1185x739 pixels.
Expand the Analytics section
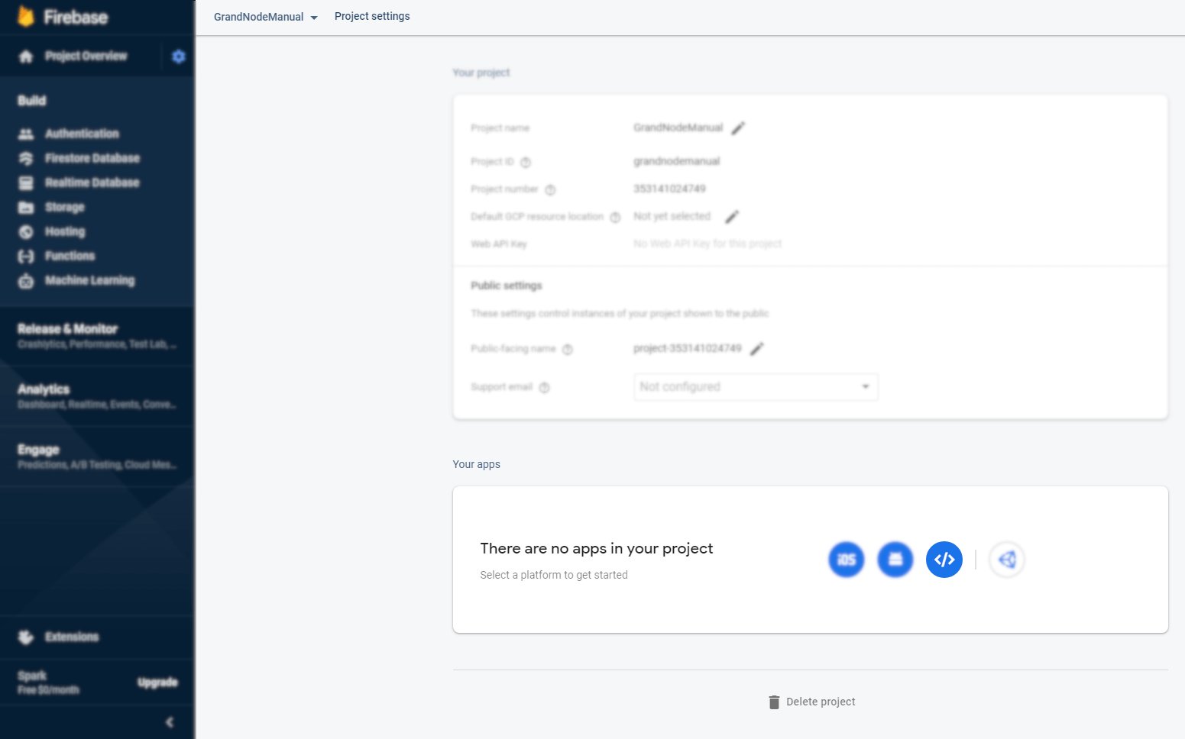click(97, 396)
